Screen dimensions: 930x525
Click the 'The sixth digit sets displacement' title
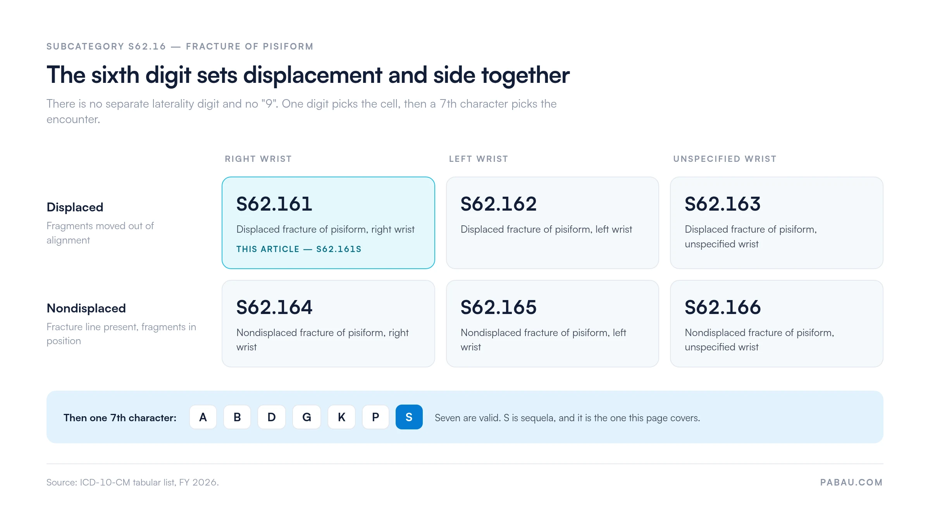[308, 75]
